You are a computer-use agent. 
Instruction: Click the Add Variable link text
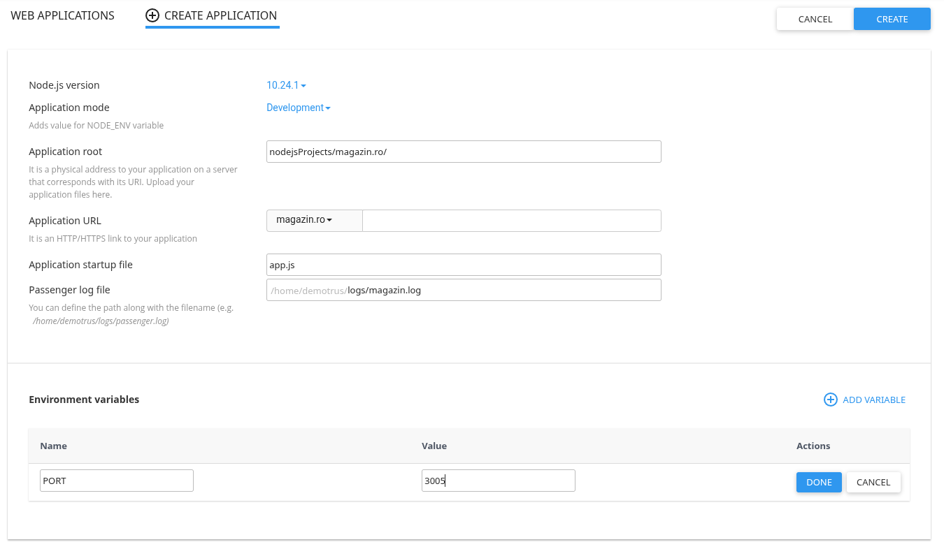(874, 400)
